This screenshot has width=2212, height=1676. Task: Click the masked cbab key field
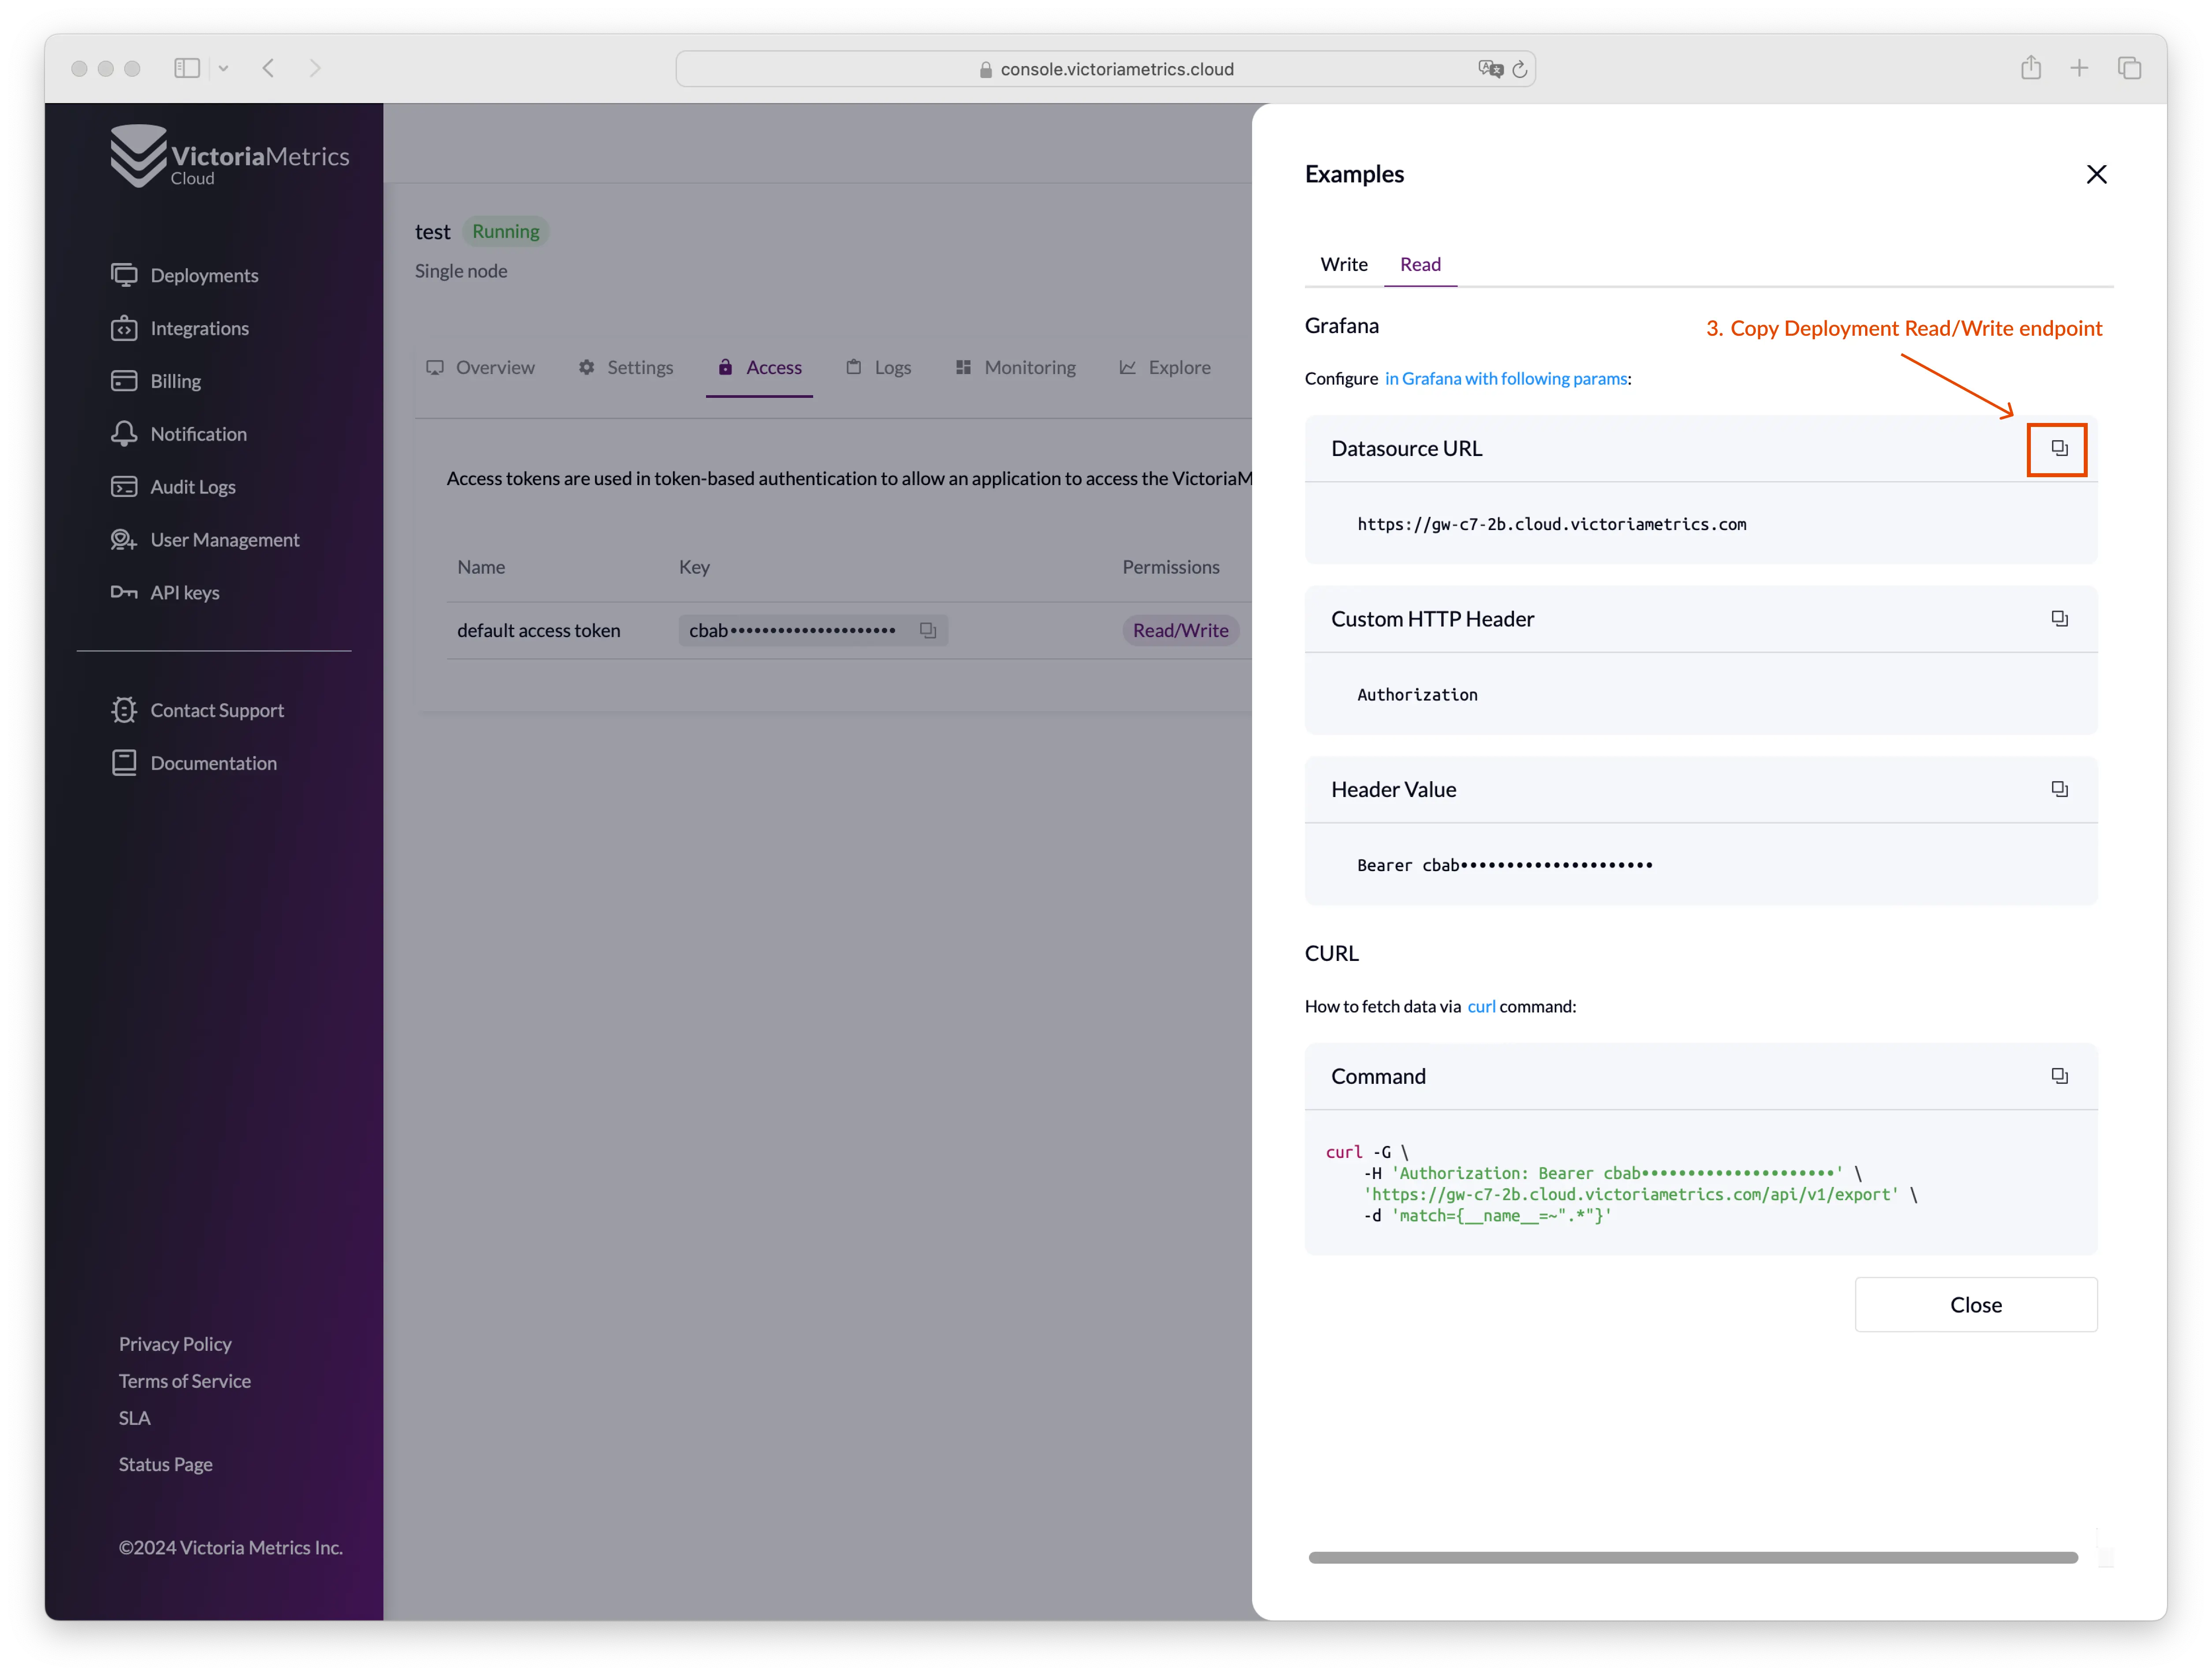(x=813, y=630)
